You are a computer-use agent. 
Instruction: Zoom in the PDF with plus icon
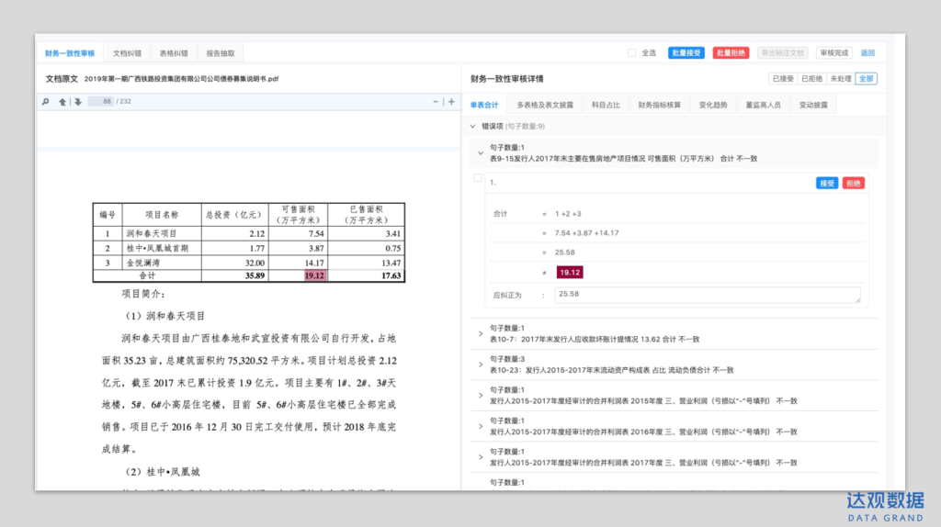(x=450, y=102)
